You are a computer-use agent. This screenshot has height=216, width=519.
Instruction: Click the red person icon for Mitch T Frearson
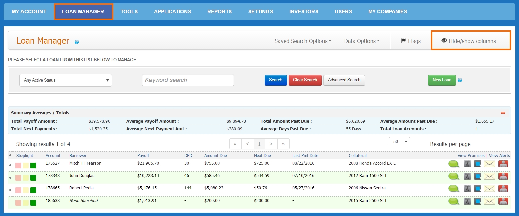coord(503,164)
